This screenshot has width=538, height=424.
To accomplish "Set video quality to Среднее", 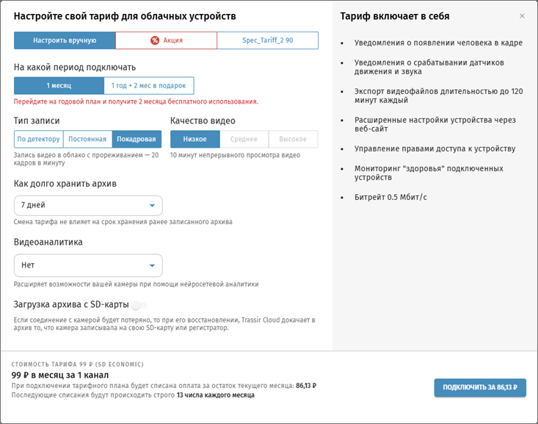I will point(244,139).
